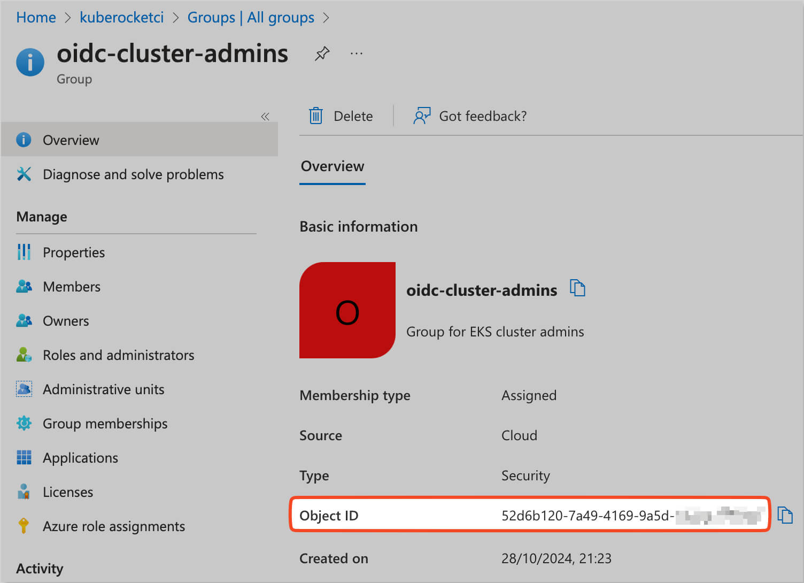Open Azure role assignments with the key icon
This screenshot has height=583, width=804.
24,526
